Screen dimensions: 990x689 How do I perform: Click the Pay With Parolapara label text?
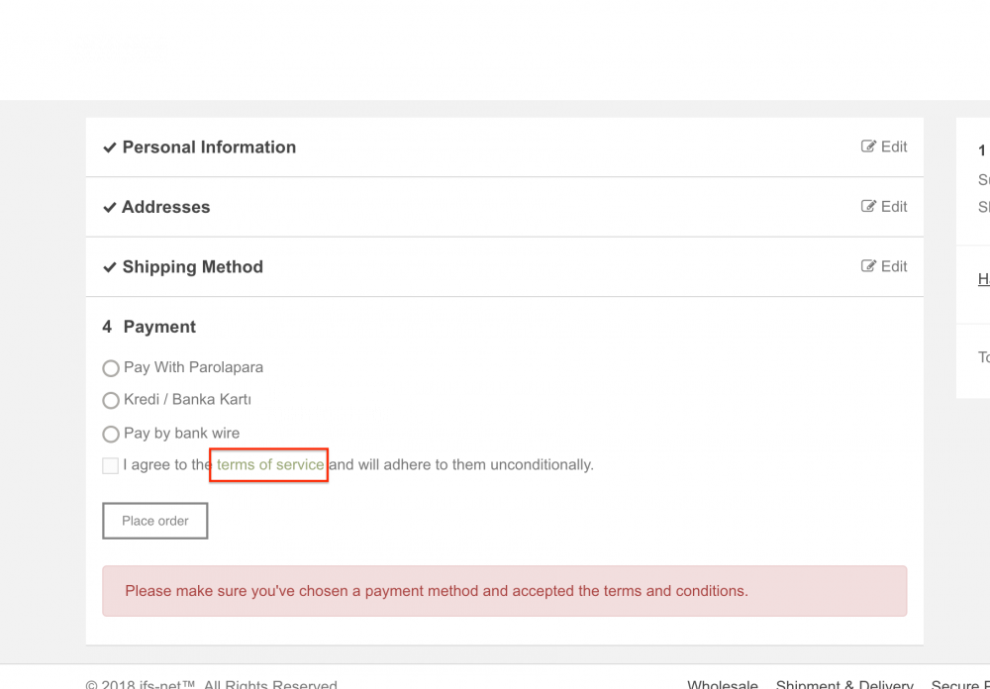(x=193, y=367)
